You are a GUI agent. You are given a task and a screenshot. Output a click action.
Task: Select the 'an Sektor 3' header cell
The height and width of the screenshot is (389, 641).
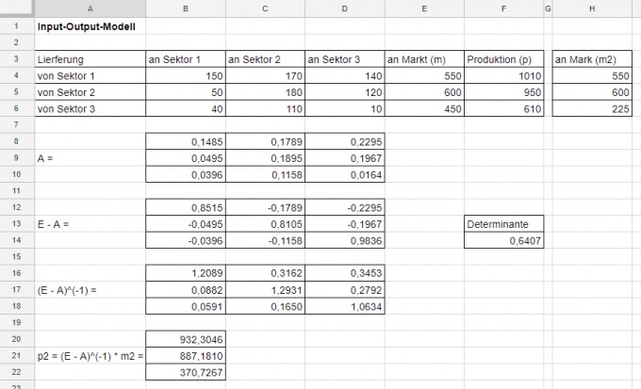[x=345, y=59]
